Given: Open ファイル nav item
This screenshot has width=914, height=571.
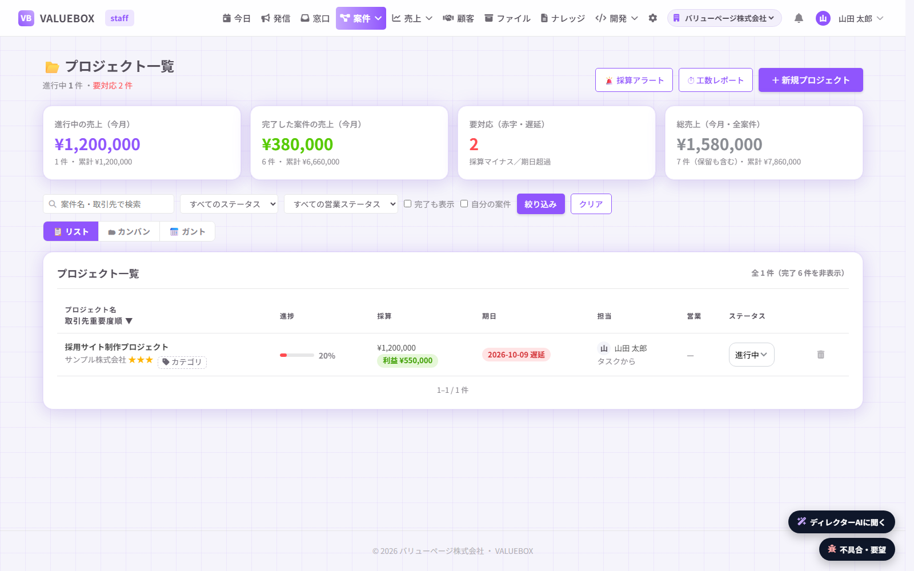Looking at the screenshot, I should pyautogui.click(x=507, y=18).
